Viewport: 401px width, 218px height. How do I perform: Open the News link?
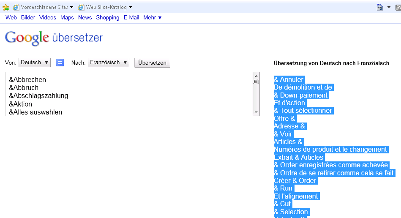85,18
